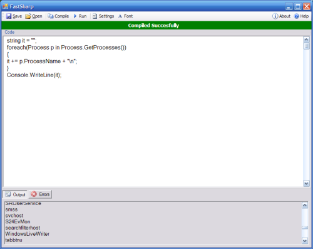Close the FastSharp window

pos(307,6)
